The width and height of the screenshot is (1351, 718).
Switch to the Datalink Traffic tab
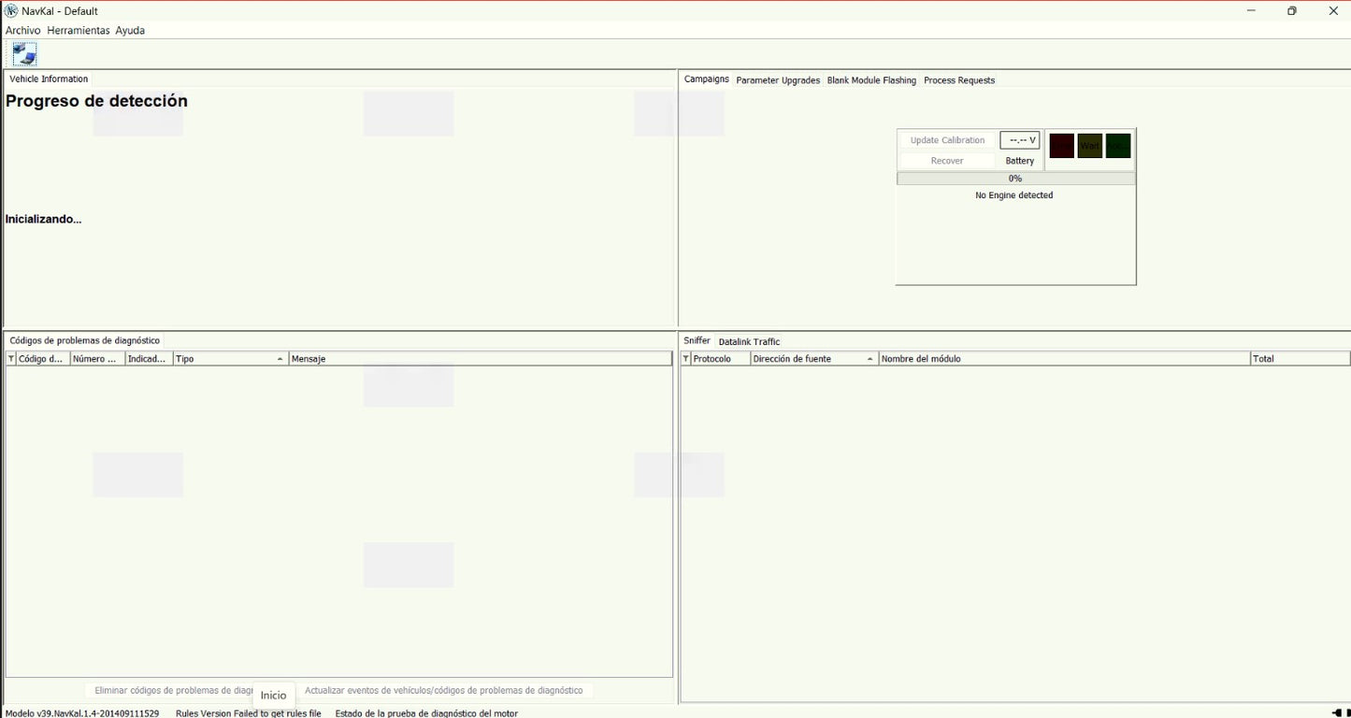[749, 341]
